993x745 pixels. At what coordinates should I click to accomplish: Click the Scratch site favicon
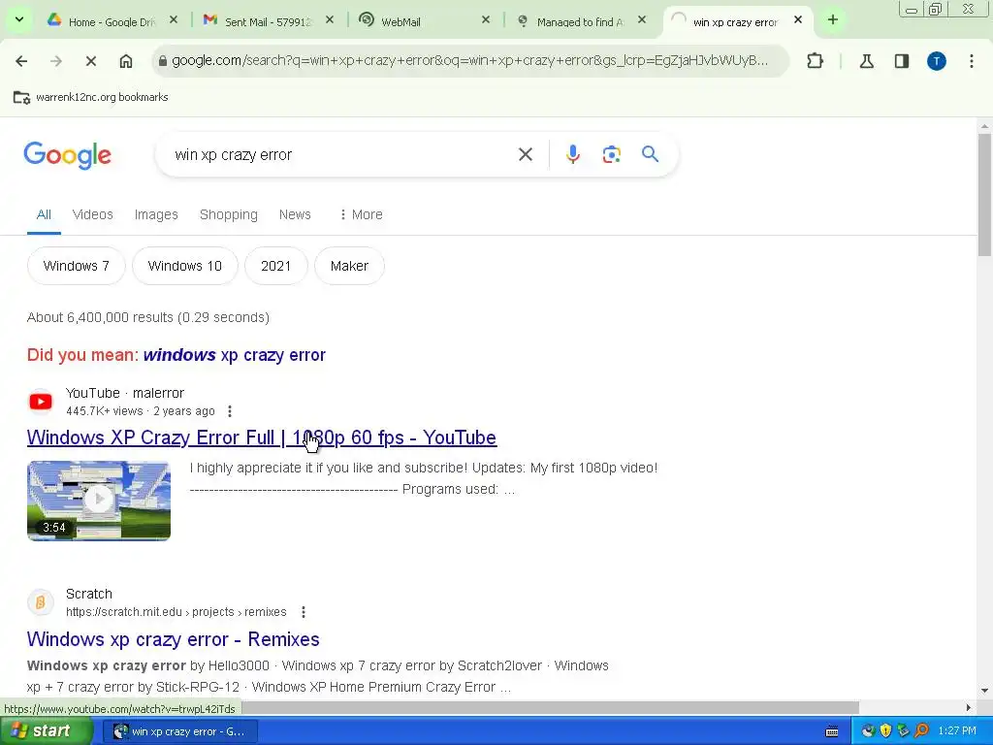[x=41, y=601]
